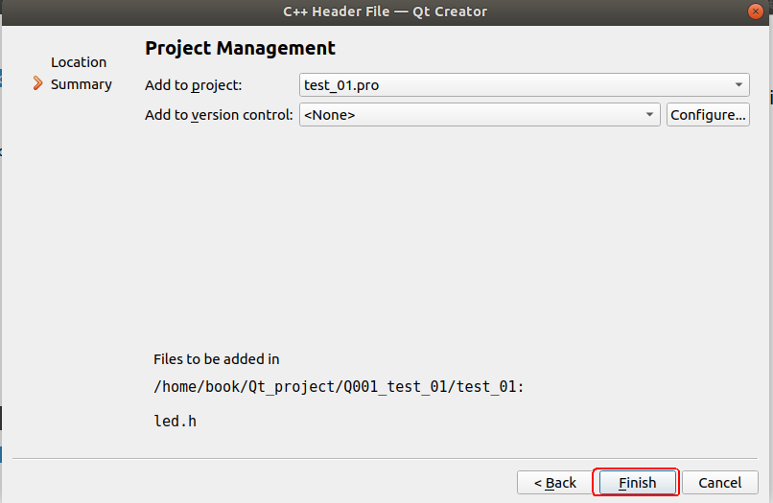Go back with the < Back button

(554, 482)
